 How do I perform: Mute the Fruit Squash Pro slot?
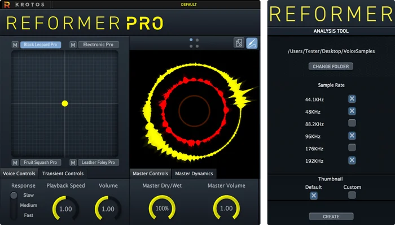pos(15,163)
